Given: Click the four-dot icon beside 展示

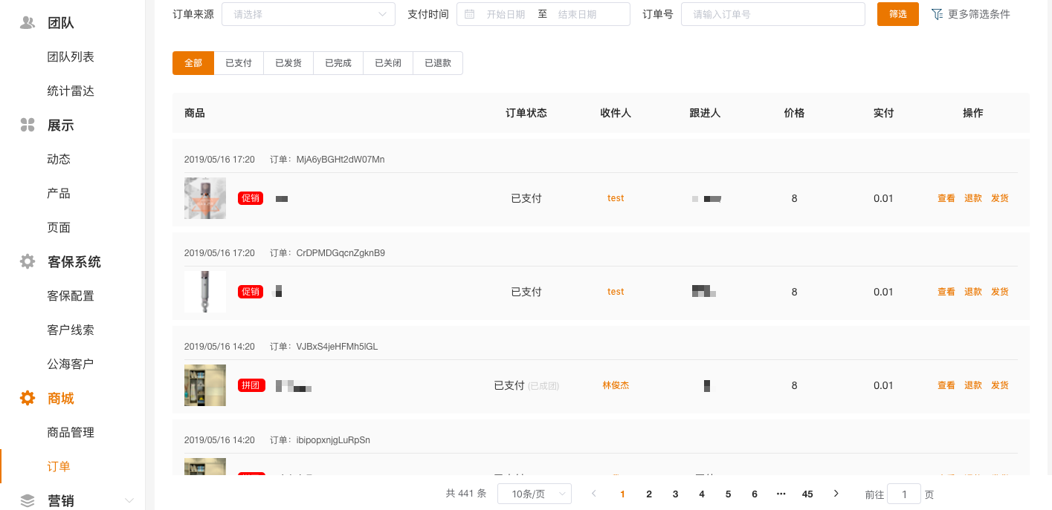Looking at the screenshot, I should coord(28,125).
